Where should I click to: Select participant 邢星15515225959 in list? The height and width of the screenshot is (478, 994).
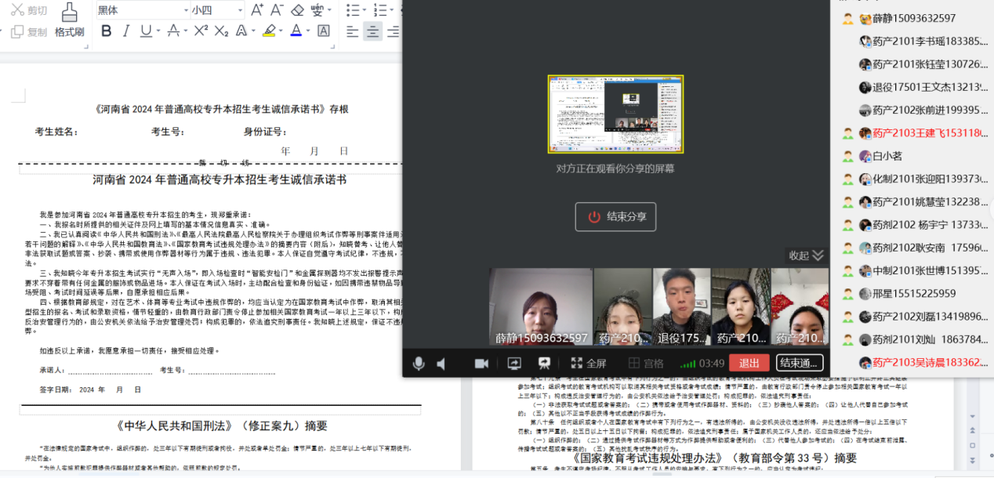912,294
